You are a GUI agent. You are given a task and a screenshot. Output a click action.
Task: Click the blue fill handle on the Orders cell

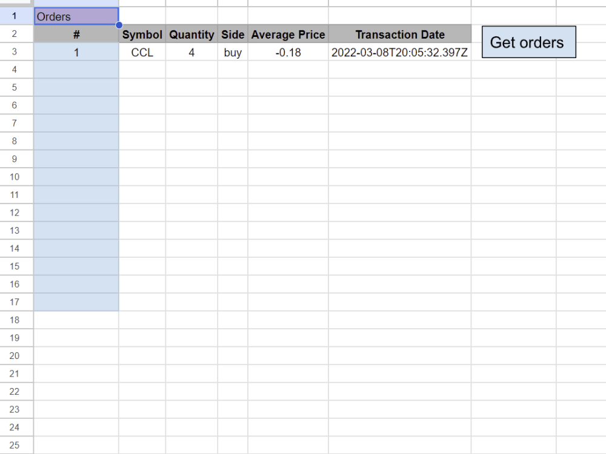tap(119, 25)
